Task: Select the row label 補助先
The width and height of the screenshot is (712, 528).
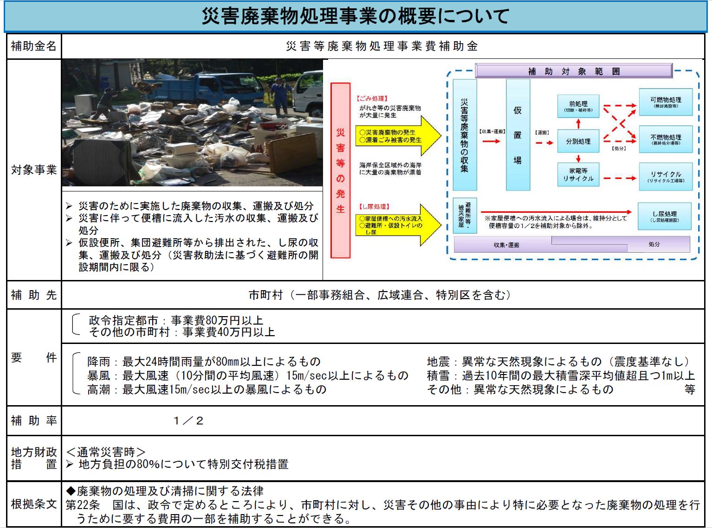Action: [x=33, y=295]
